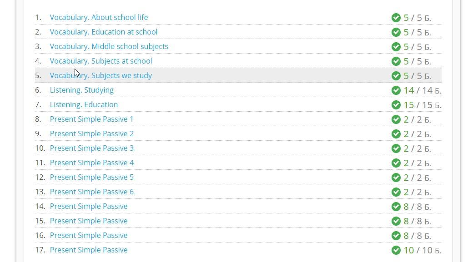Open Listening. Studying task
Screen dimensions: 468x262
(x=82, y=90)
